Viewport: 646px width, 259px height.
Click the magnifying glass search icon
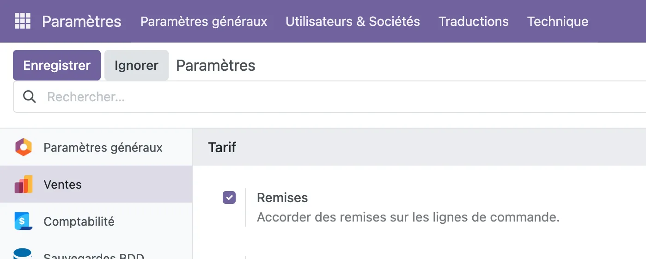click(x=30, y=97)
